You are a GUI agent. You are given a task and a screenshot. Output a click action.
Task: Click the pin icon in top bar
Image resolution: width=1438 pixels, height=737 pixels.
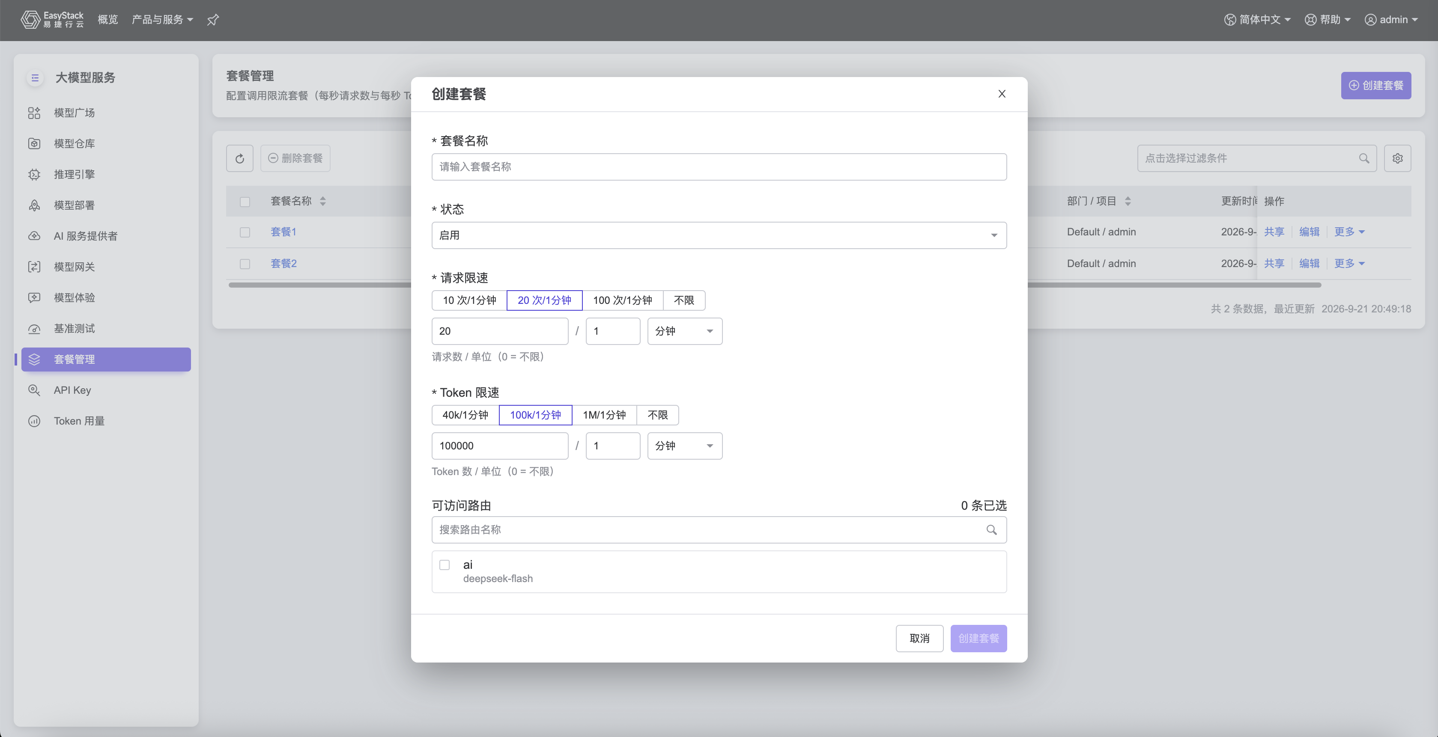point(213,20)
